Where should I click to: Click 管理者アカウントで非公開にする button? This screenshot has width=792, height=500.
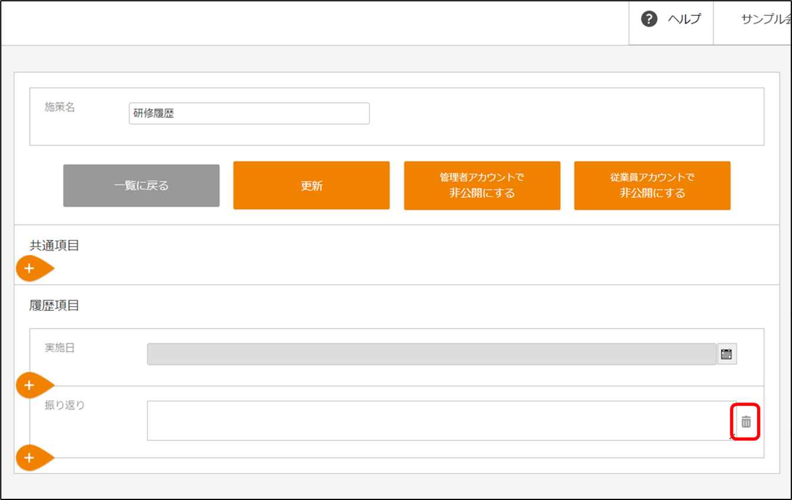click(x=481, y=186)
